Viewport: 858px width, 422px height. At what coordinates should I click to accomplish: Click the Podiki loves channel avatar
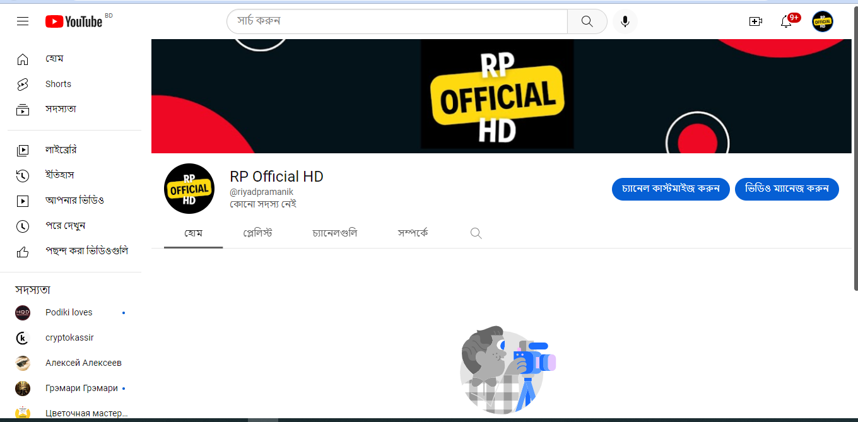[23, 313]
